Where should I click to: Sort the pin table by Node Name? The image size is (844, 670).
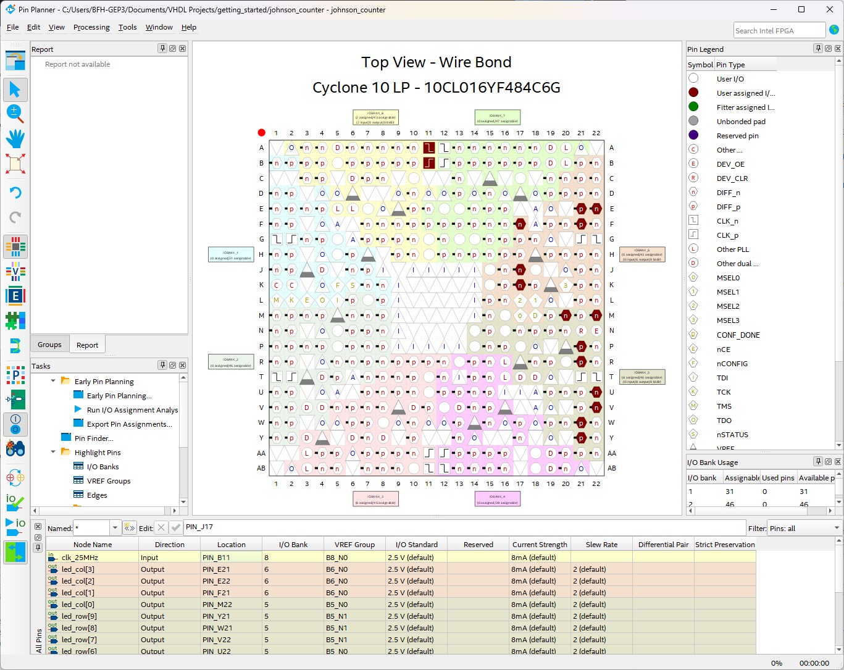pos(93,545)
